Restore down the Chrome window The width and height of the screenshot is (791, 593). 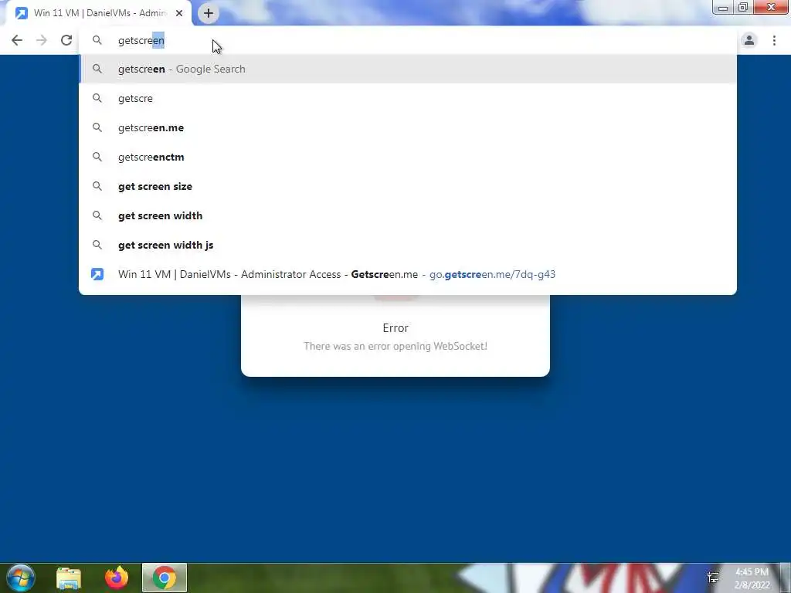(x=743, y=8)
